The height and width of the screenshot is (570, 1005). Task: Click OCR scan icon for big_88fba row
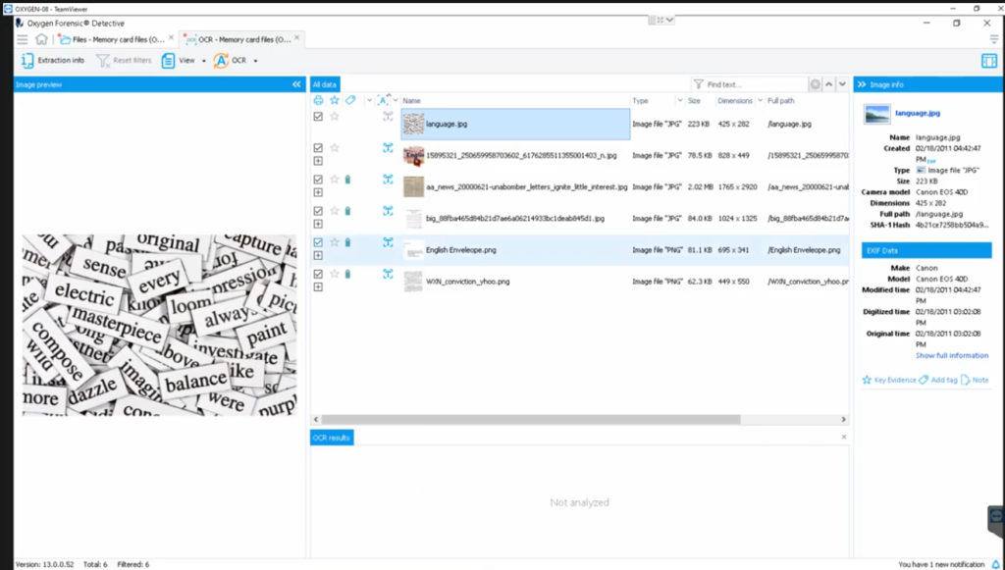[388, 211]
